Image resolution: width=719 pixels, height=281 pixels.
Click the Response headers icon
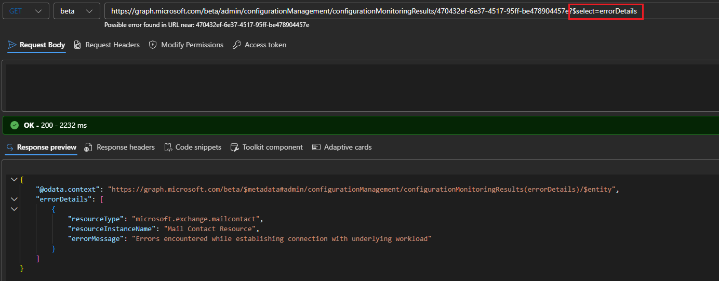click(89, 148)
